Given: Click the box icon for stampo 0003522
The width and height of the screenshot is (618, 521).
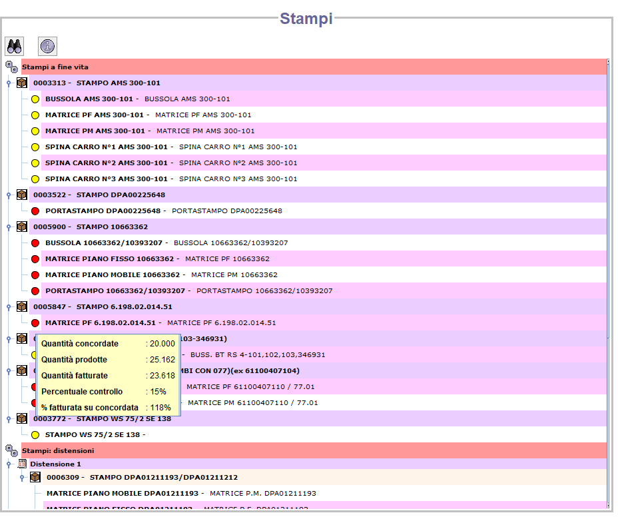Looking at the screenshot, I should [x=22, y=195].
